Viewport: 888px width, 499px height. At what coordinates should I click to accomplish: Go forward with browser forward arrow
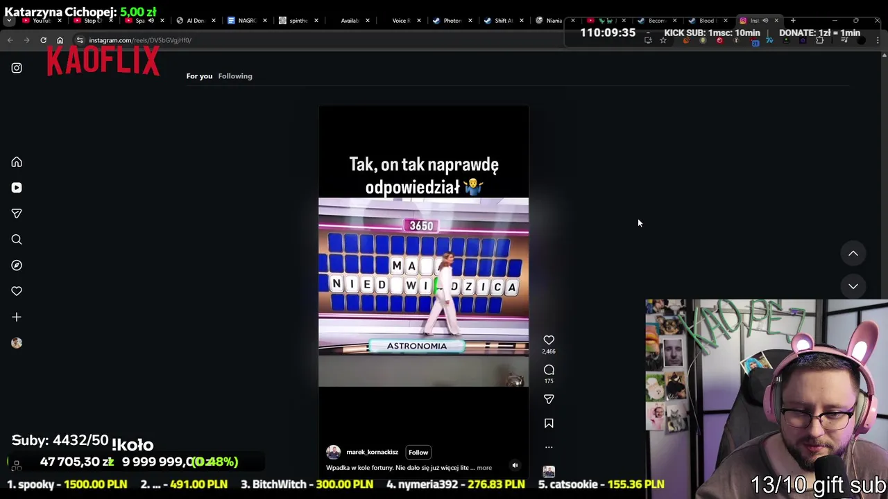[26, 40]
